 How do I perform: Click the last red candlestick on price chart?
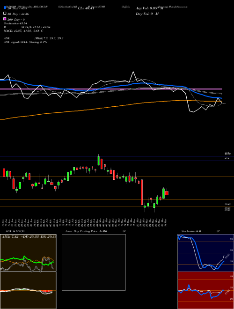click(x=167, y=193)
